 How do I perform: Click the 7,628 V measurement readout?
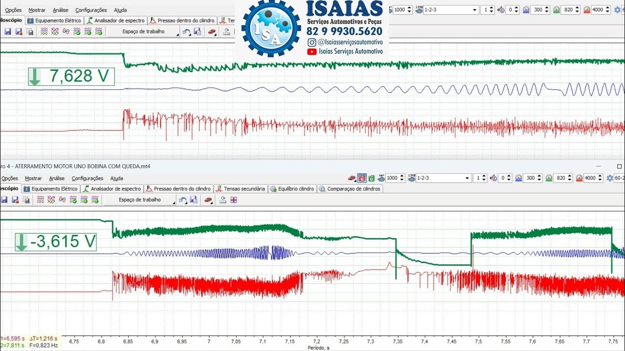pos(71,77)
